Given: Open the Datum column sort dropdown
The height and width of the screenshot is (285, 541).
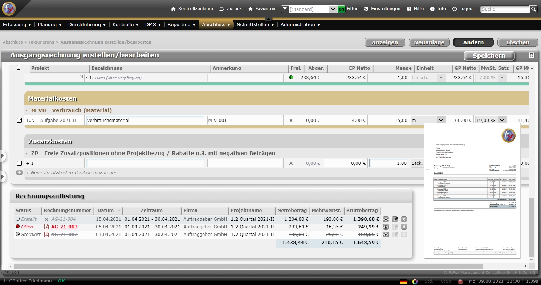Looking at the screenshot, I should [x=119, y=211].
